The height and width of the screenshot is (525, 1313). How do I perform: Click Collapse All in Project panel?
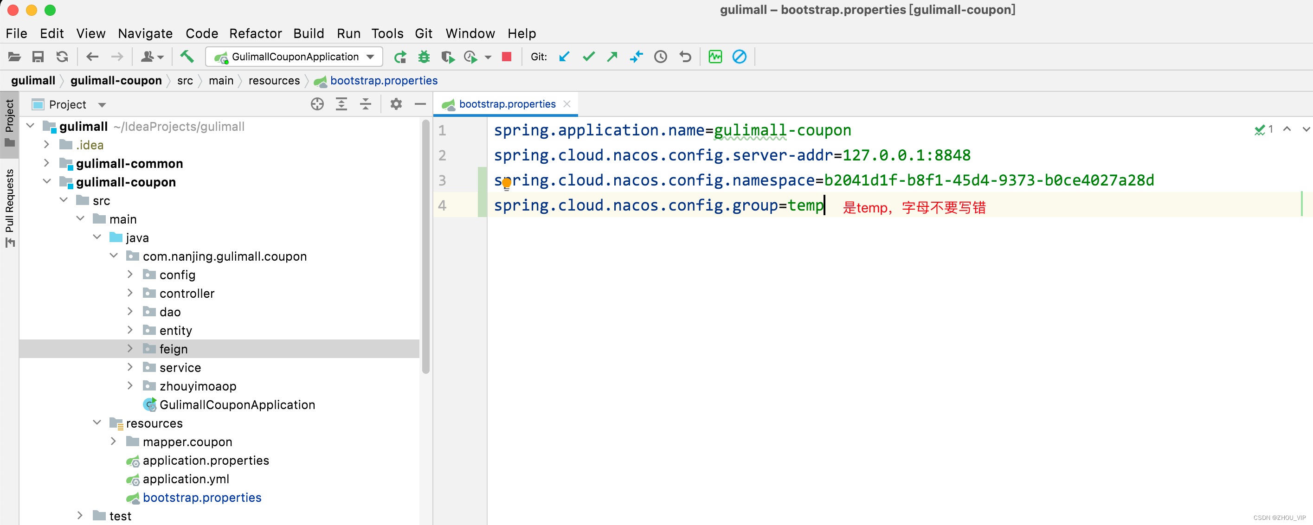pyautogui.click(x=366, y=104)
